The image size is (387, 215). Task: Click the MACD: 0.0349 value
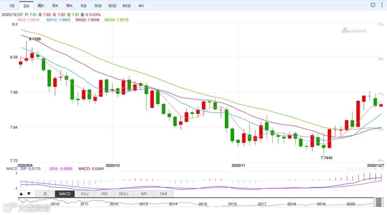[x=91, y=169]
